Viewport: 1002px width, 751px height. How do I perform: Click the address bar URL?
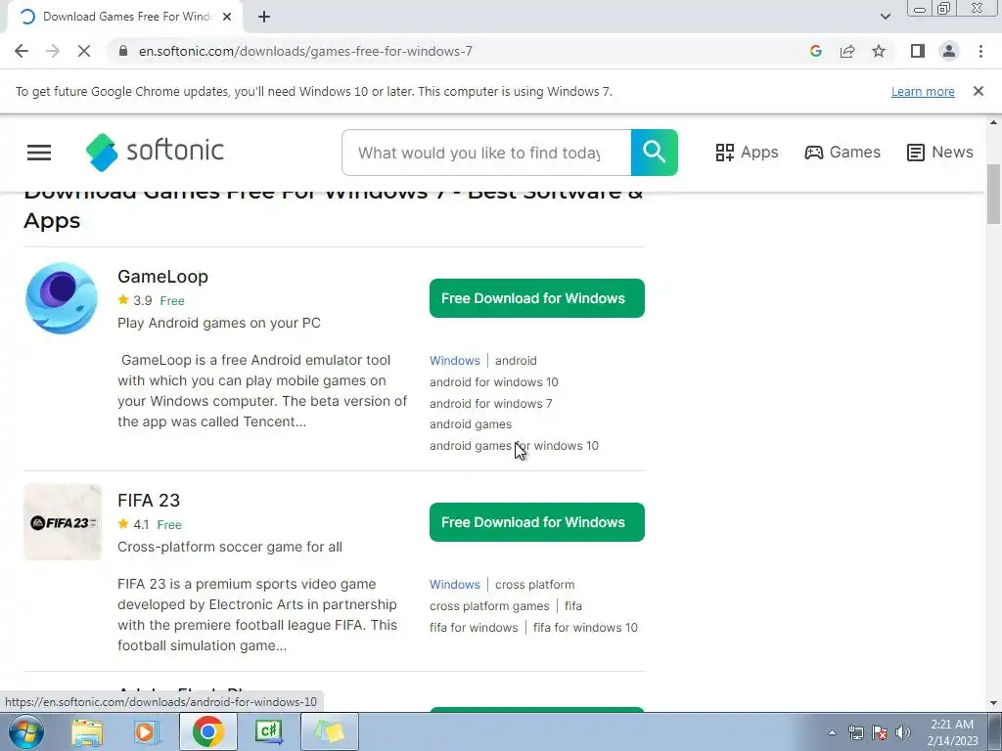(305, 51)
